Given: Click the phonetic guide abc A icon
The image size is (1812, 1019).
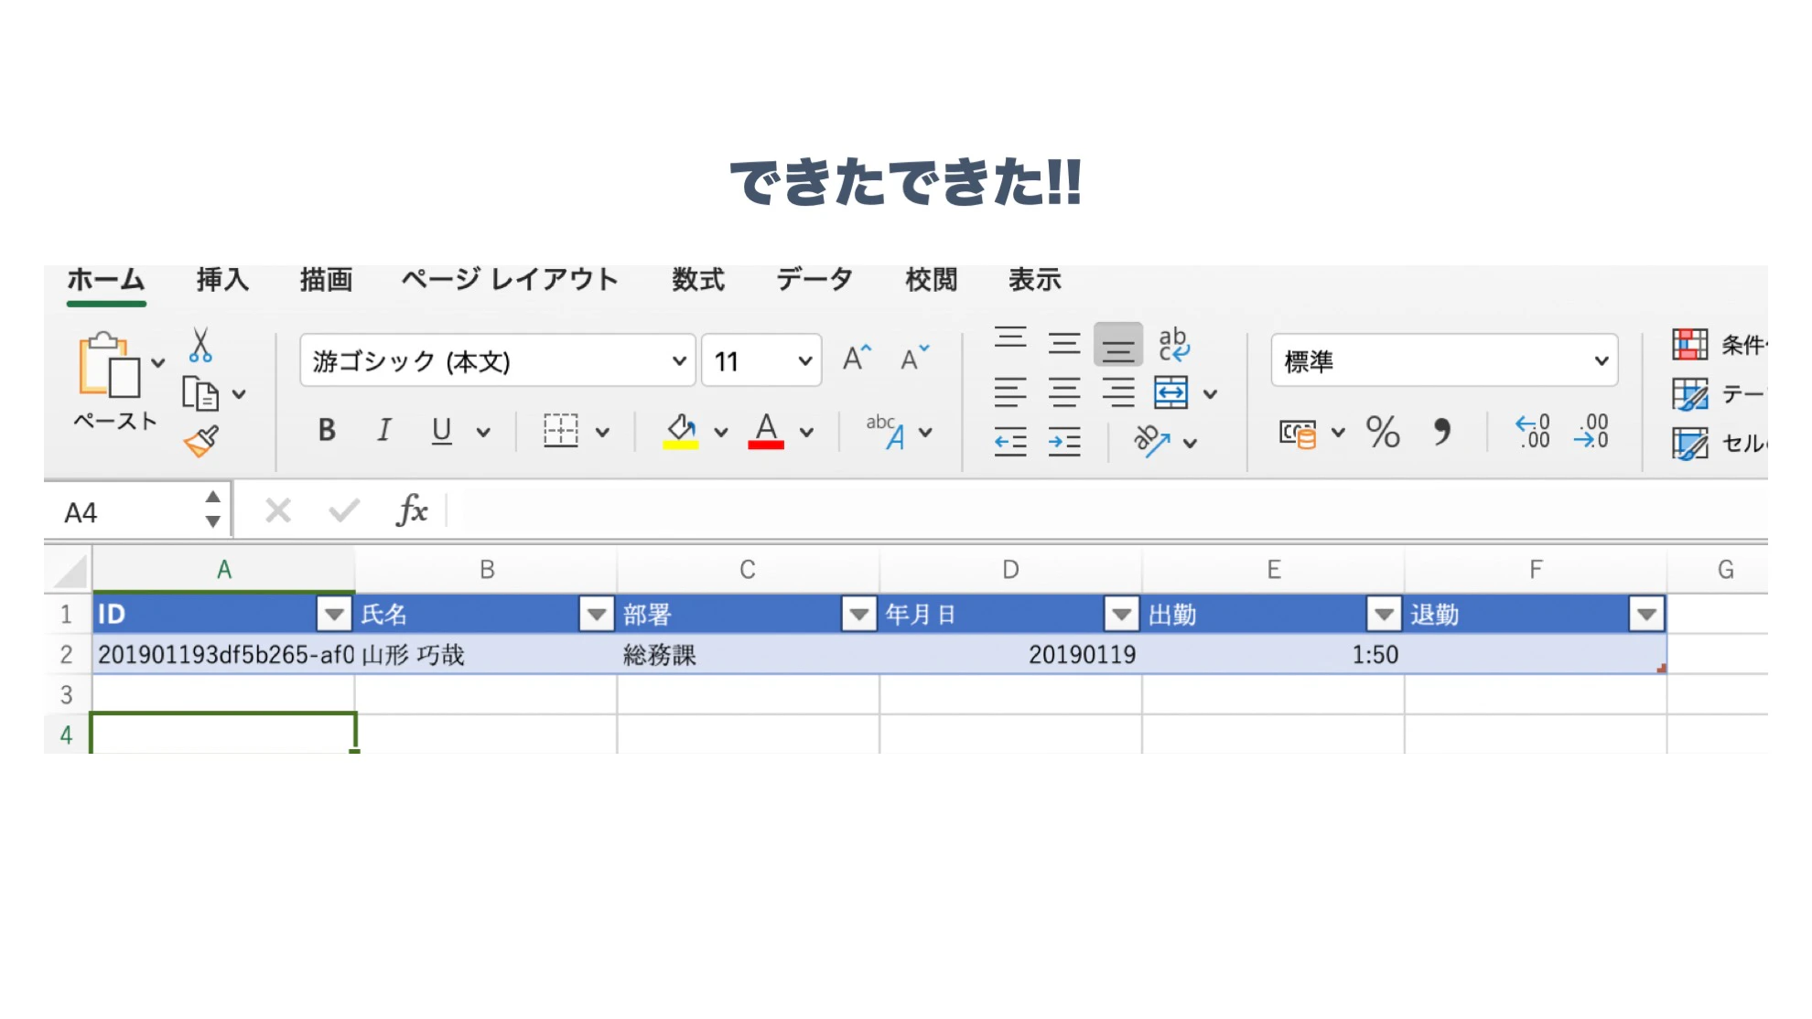Looking at the screenshot, I should click(x=886, y=432).
